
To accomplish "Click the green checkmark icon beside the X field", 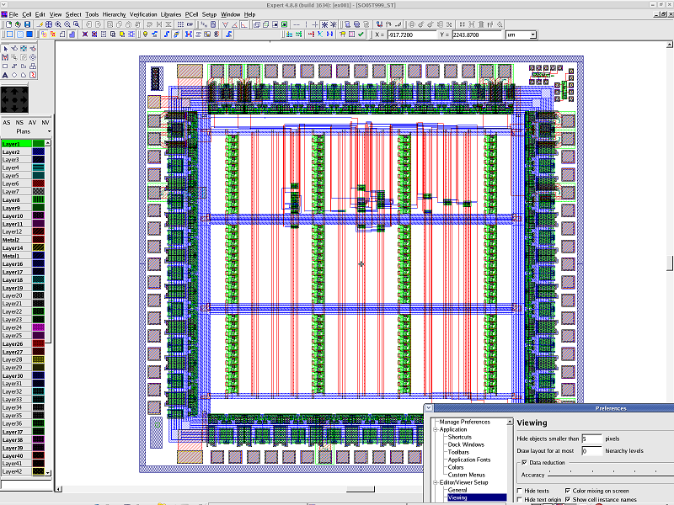I will 361,35.
